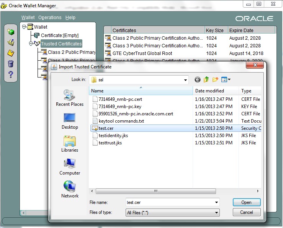Click the Cancel button

tap(246, 212)
